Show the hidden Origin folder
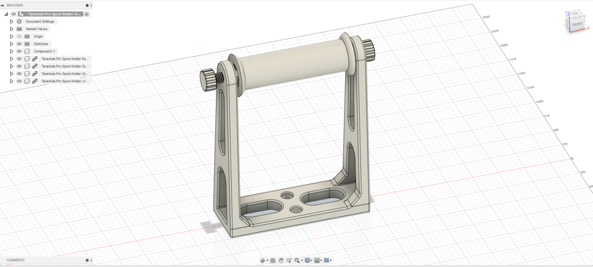Viewport: 593px width, 267px height. [19, 36]
